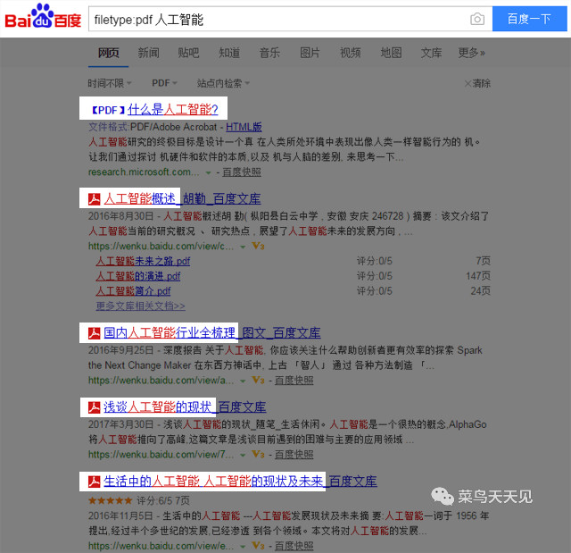Click the 百度一下 search button

(x=529, y=19)
